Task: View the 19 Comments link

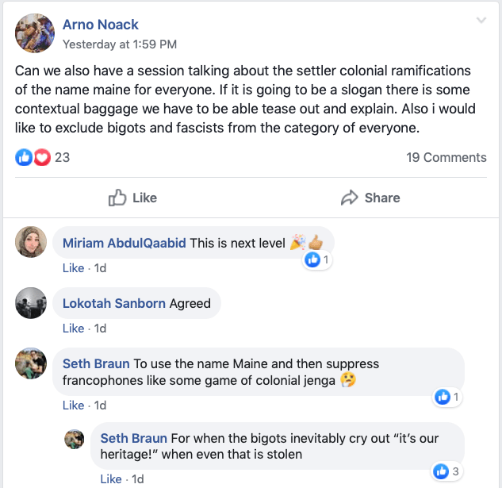Action: coord(446,157)
